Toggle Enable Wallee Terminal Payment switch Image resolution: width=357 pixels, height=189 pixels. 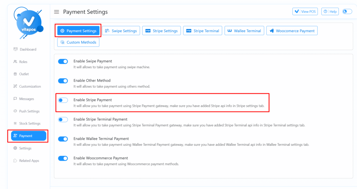[63, 139]
